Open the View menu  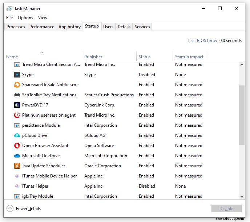click(x=43, y=18)
